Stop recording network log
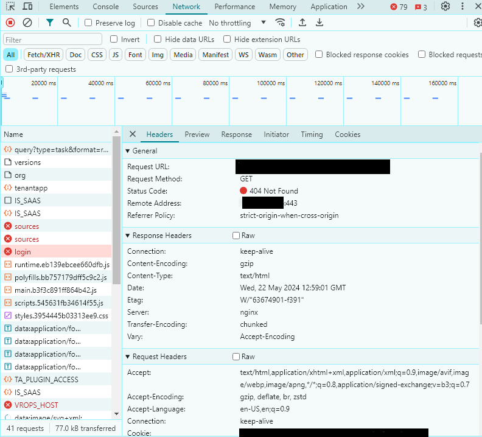482x437 pixels. tap(10, 23)
